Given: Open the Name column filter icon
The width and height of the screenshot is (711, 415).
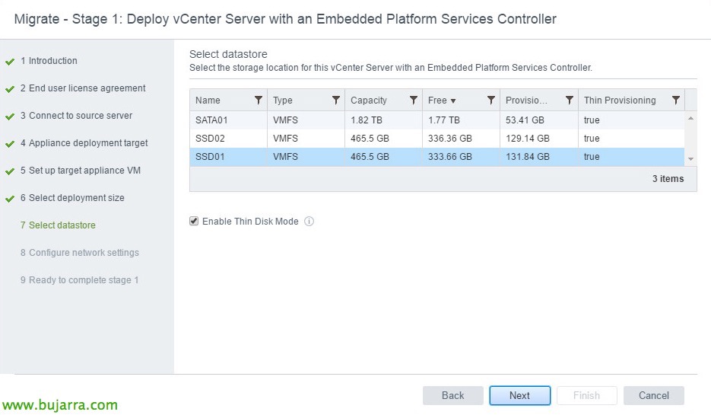Looking at the screenshot, I should 259,101.
